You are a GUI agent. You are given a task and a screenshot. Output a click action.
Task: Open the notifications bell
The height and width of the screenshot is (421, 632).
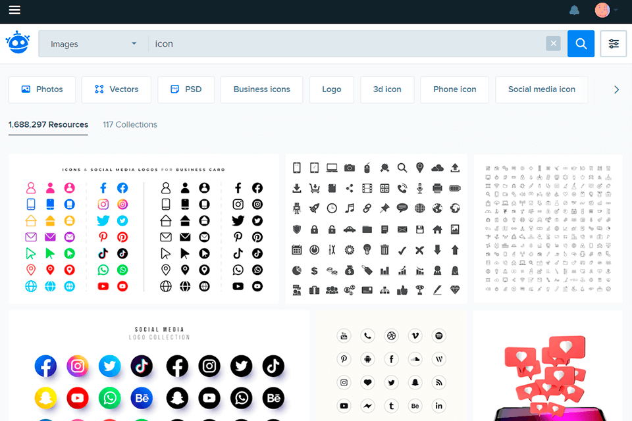tap(574, 11)
